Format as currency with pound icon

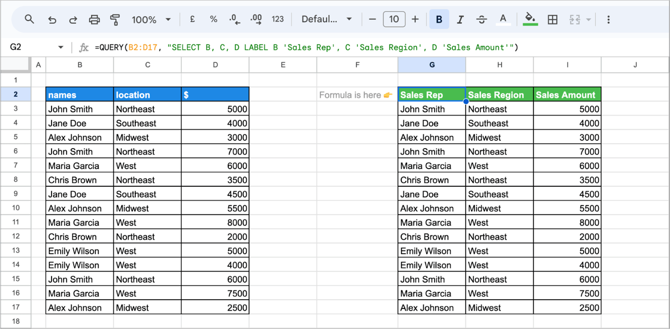(192, 19)
